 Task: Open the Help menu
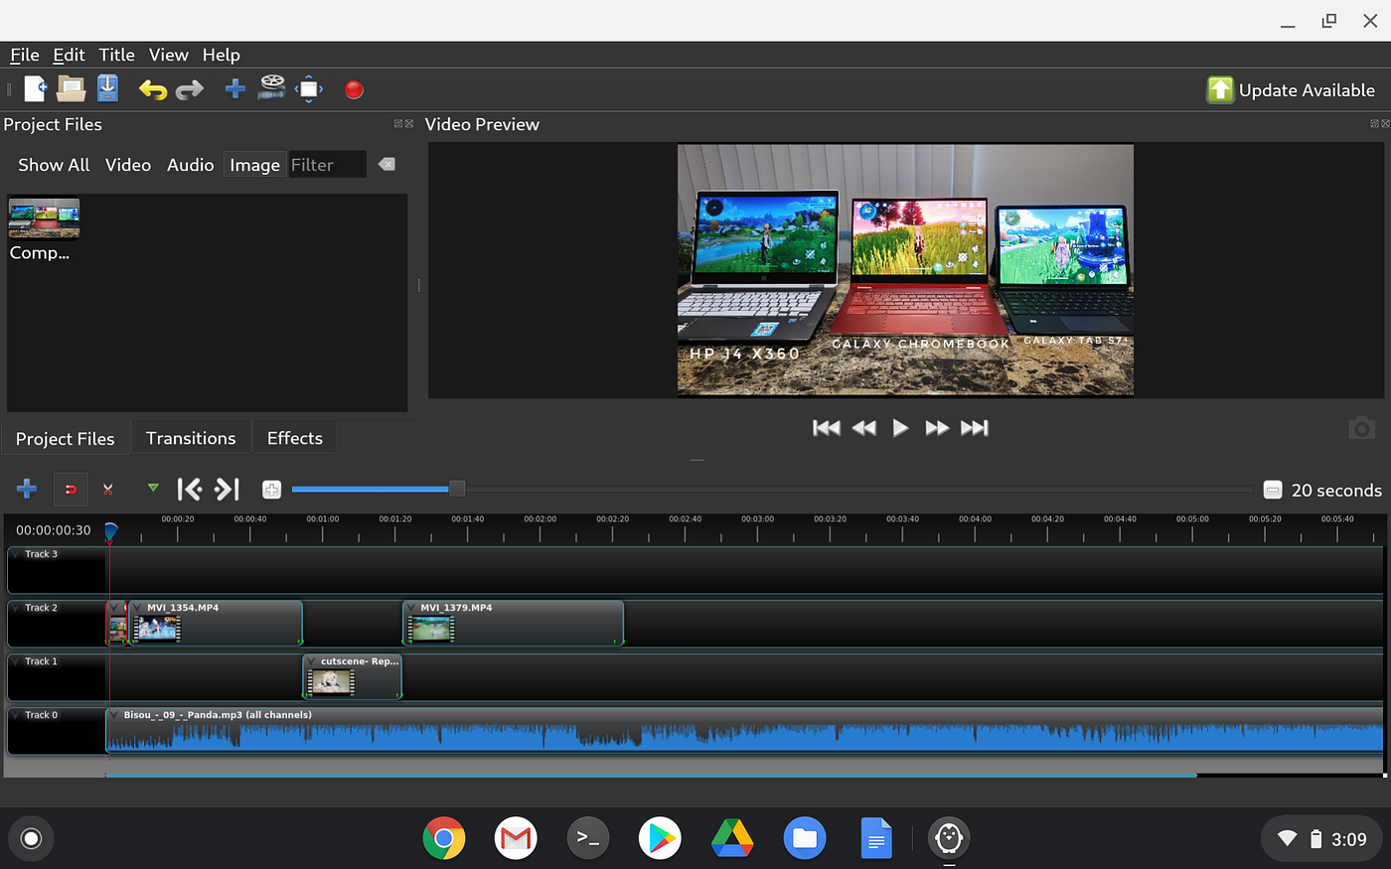tap(221, 55)
